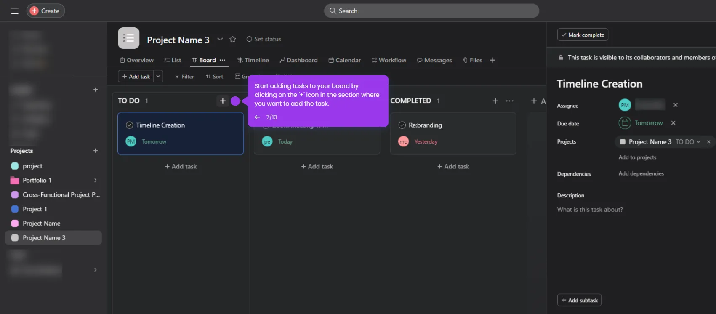Add a new tab with plus icon
The width and height of the screenshot is (716, 314).
tap(492, 60)
